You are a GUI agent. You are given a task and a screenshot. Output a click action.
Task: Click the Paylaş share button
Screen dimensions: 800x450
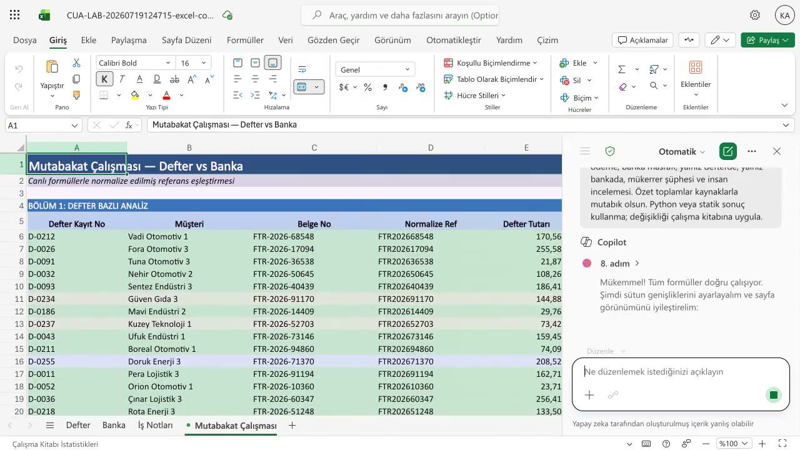[x=768, y=40]
